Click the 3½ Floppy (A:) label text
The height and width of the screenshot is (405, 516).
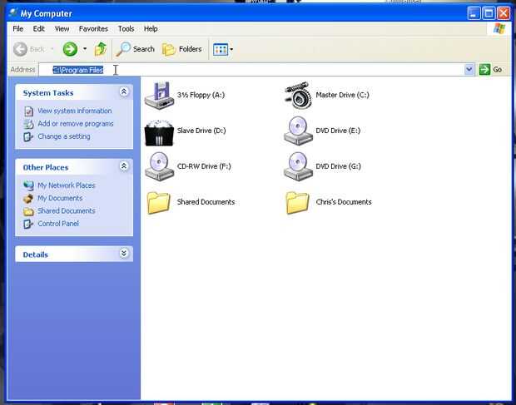pyautogui.click(x=201, y=95)
